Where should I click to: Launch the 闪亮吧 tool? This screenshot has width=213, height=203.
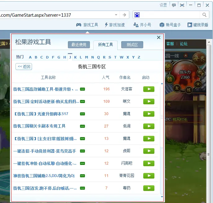point(149,163)
